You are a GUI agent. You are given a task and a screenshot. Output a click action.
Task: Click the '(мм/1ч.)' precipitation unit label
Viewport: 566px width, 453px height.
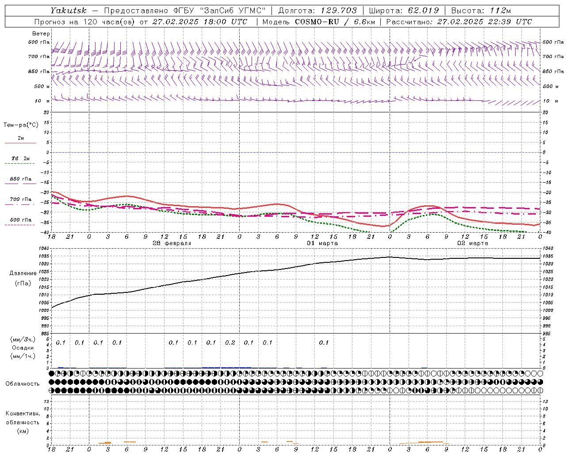[23, 356]
